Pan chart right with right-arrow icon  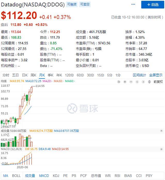point(143,82)
